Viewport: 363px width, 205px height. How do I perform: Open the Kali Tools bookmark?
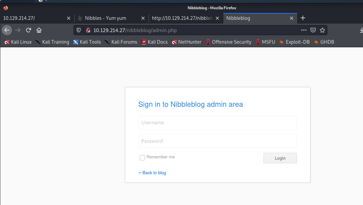(87, 42)
